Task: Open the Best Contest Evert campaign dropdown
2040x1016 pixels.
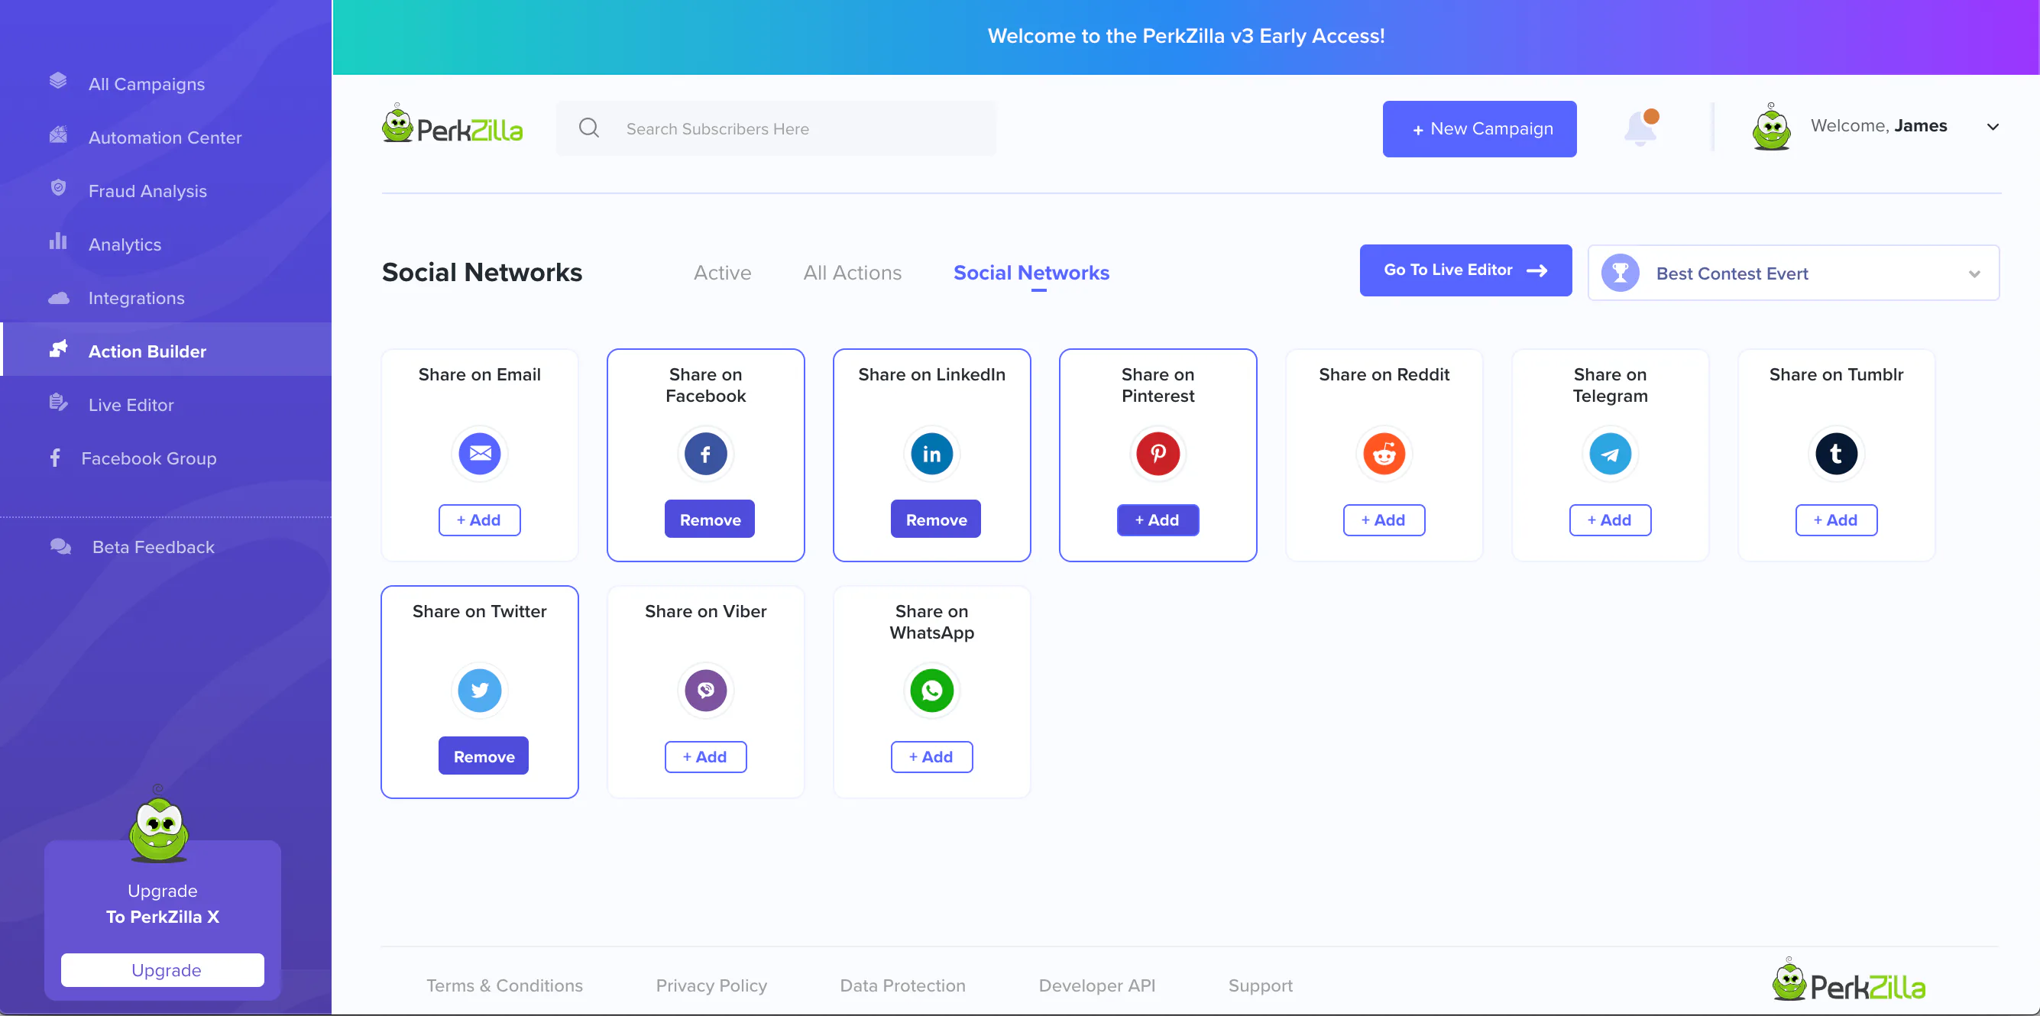Action: click(x=1792, y=273)
